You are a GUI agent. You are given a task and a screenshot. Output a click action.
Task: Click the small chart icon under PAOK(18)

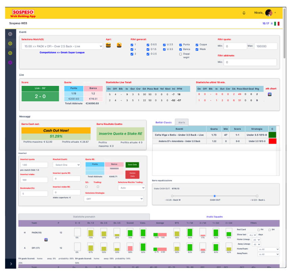[x=46, y=240]
